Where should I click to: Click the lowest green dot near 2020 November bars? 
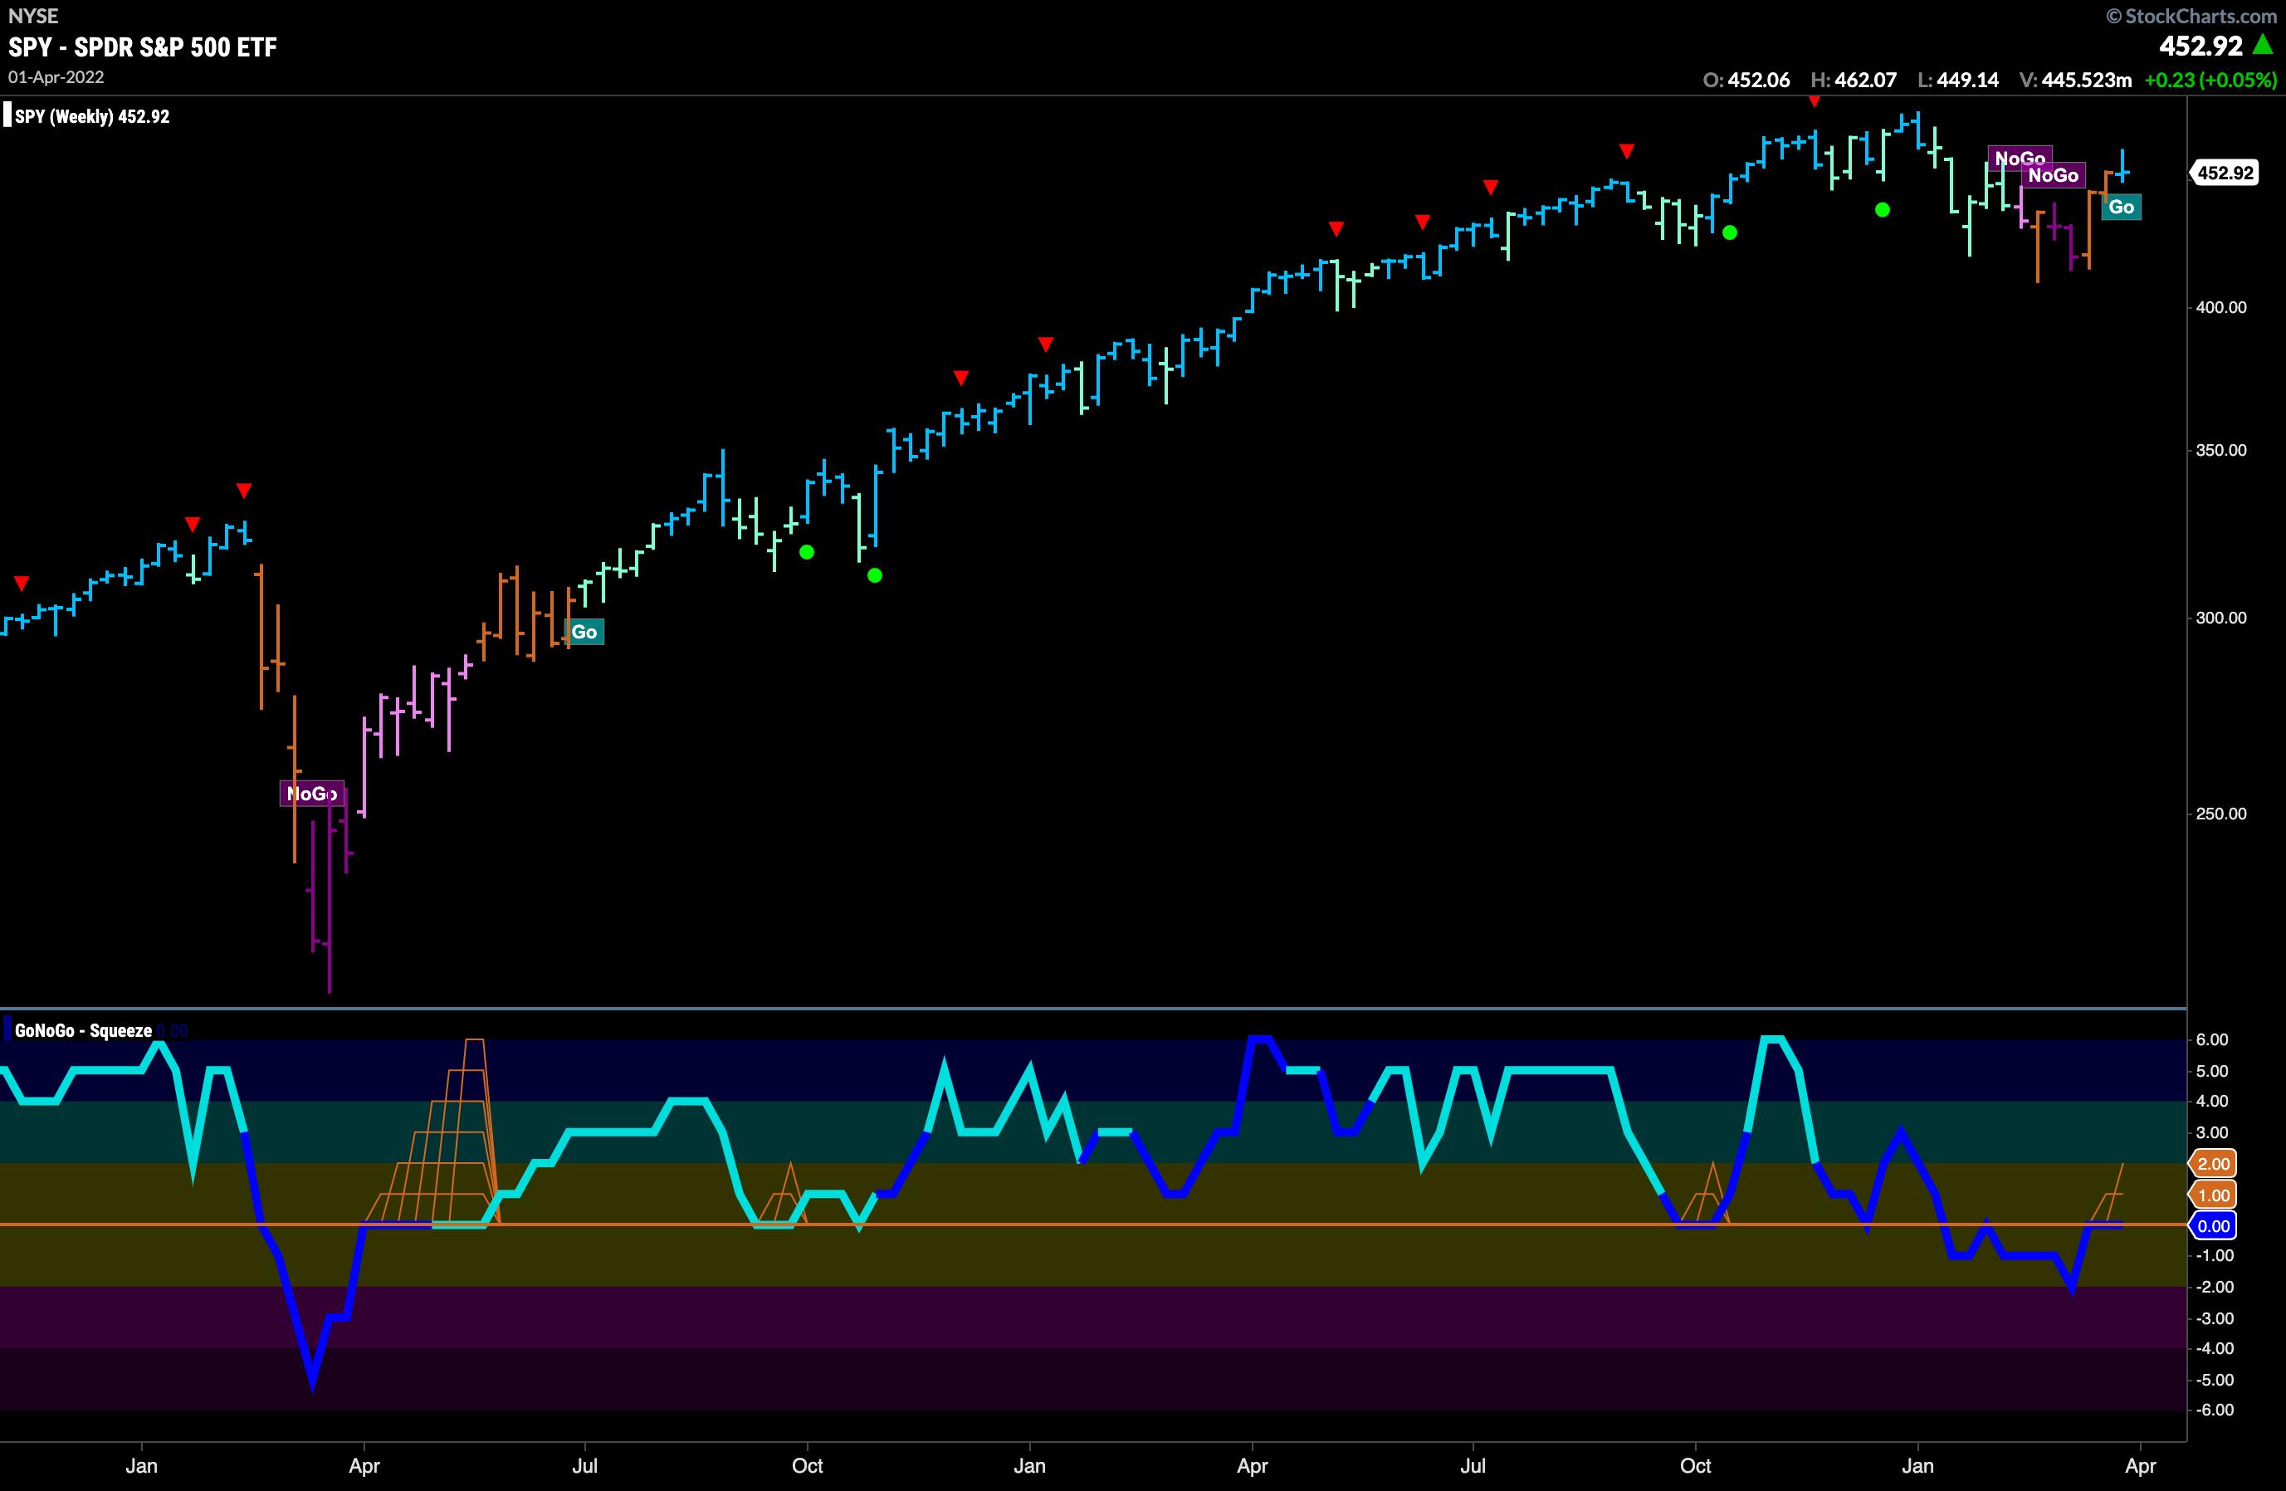874,575
